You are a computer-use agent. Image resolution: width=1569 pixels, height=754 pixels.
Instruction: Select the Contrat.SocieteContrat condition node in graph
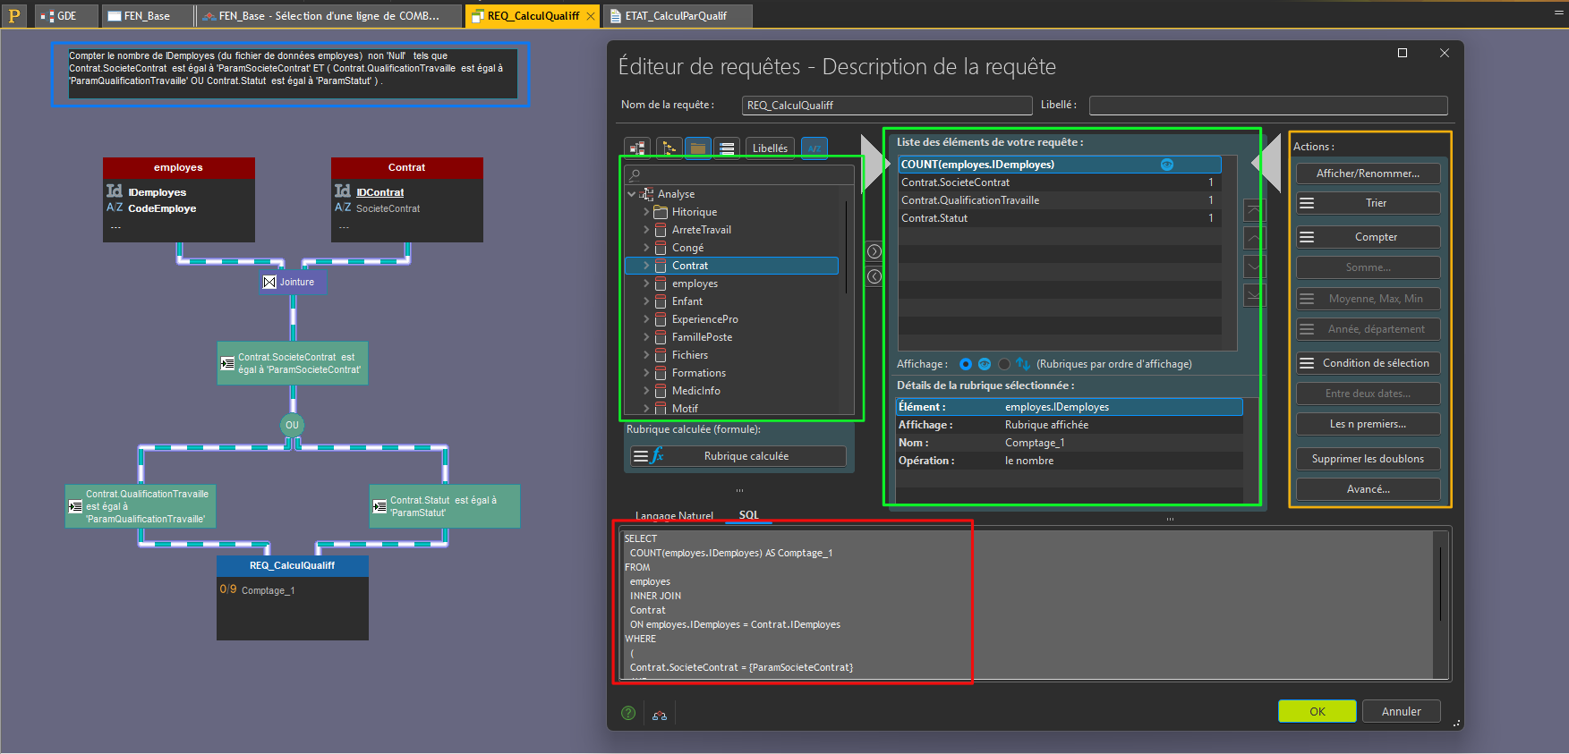[293, 363]
